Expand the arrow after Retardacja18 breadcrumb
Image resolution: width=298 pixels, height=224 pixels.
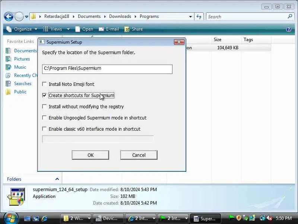pyautogui.click(x=73, y=16)
